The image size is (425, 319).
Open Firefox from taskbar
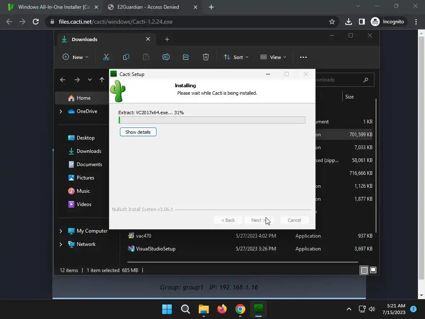coord(222,309)
